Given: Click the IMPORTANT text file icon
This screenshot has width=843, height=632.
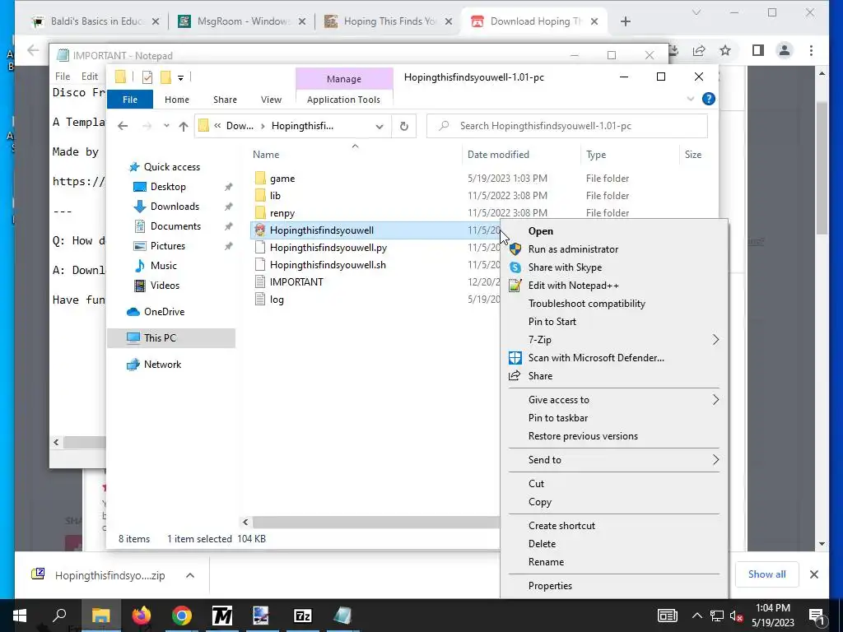Looking at the screenshot, I should click(260, 282).
